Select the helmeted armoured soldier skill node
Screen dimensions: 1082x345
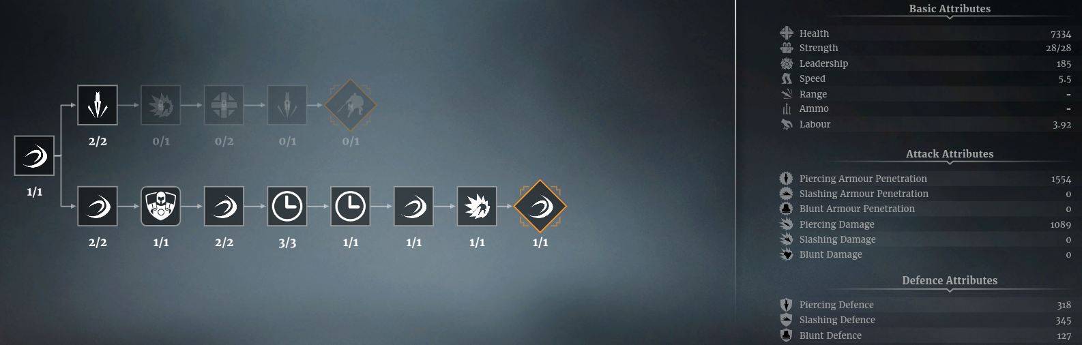point(161,206)
